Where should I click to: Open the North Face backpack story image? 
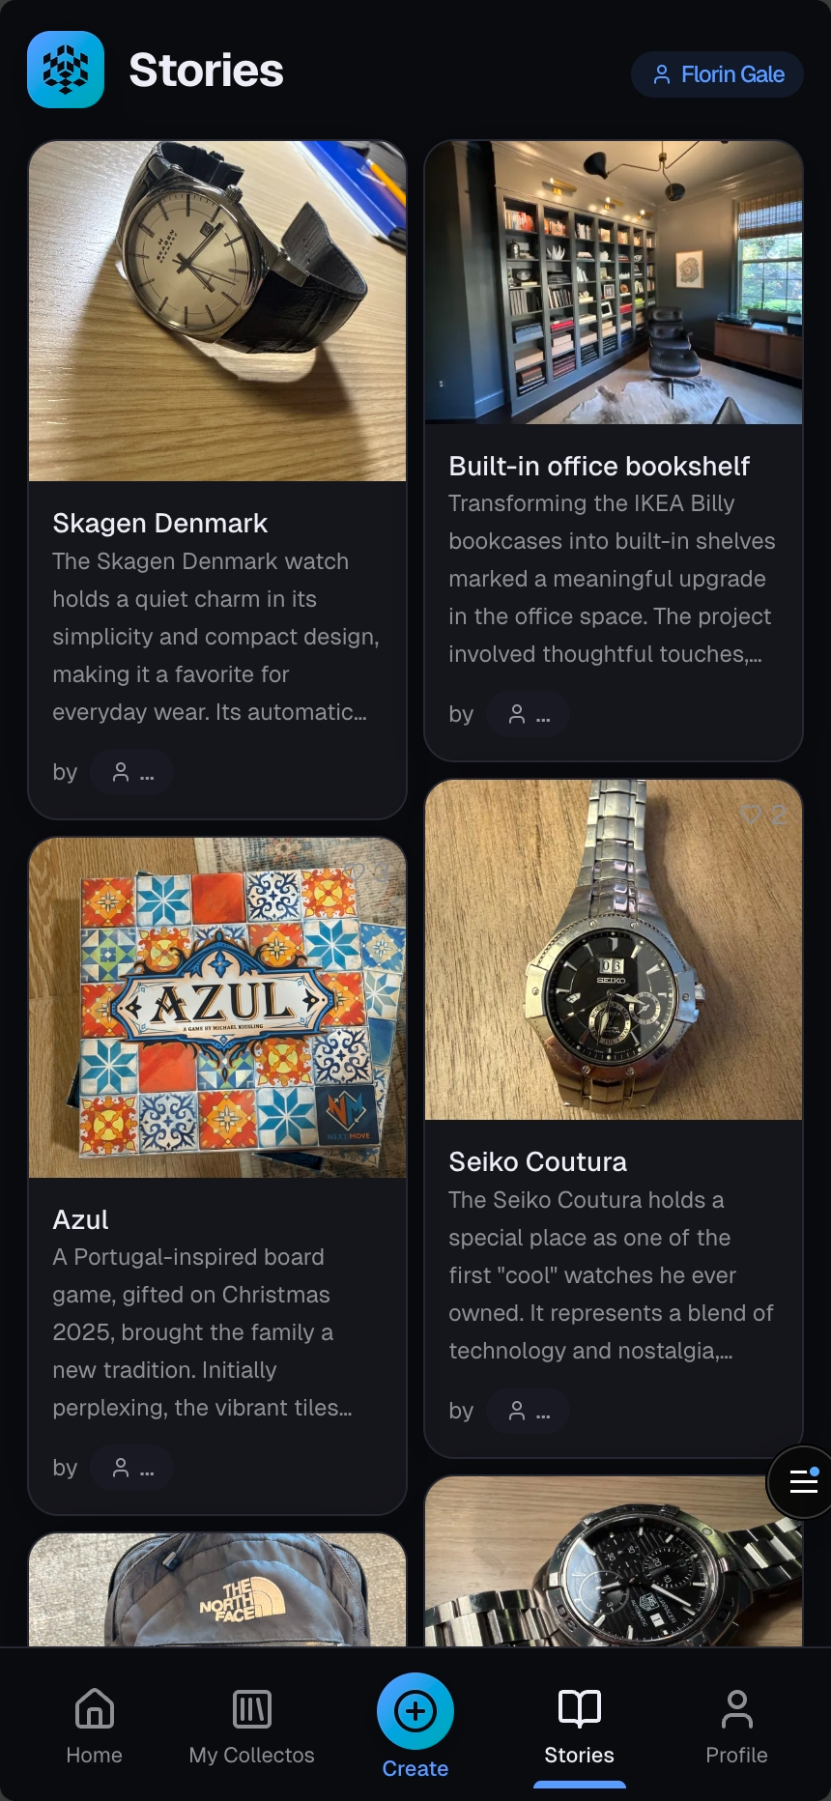pyautogui.click(x=217, y=1590)
